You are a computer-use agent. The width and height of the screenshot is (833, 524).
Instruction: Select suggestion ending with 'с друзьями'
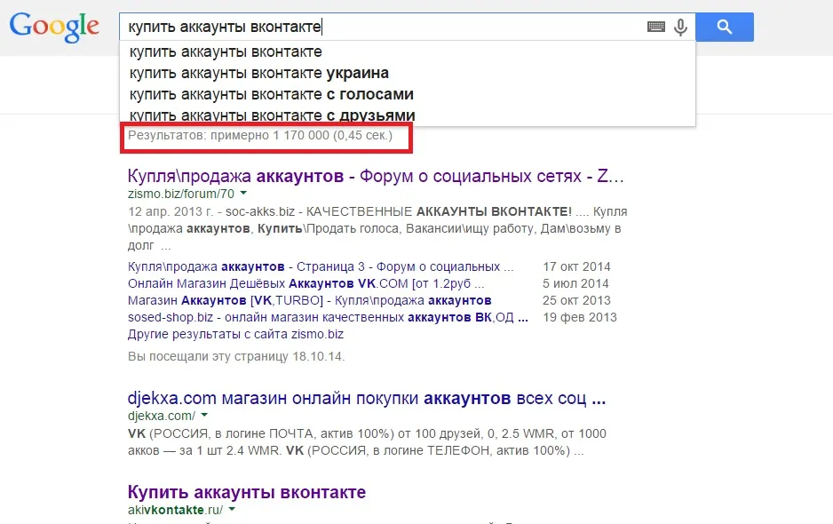click(408, 115)
